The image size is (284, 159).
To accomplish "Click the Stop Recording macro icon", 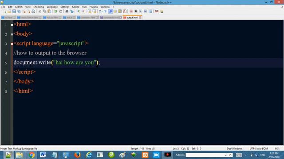I will [136, 11].
